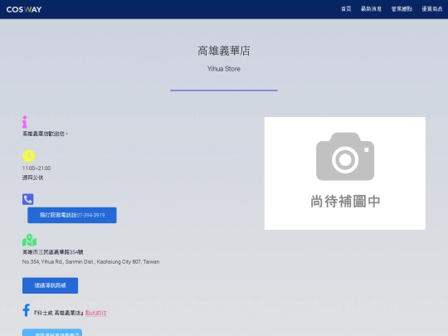Open the 優質商品 products menu item
The width and height of the screenshot is (448, 336).
coord(432,9)
